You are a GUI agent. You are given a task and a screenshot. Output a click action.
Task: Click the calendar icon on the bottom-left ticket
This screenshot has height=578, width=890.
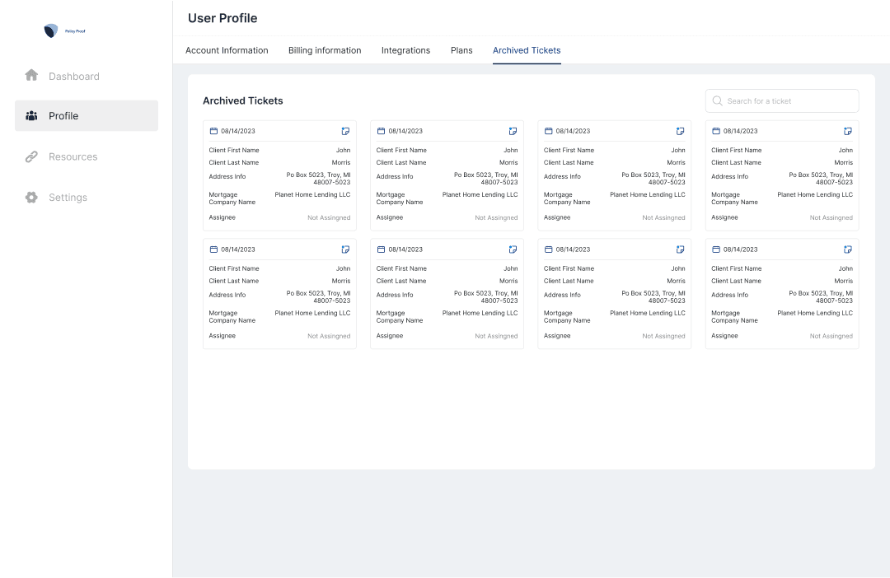coord(215,249)
